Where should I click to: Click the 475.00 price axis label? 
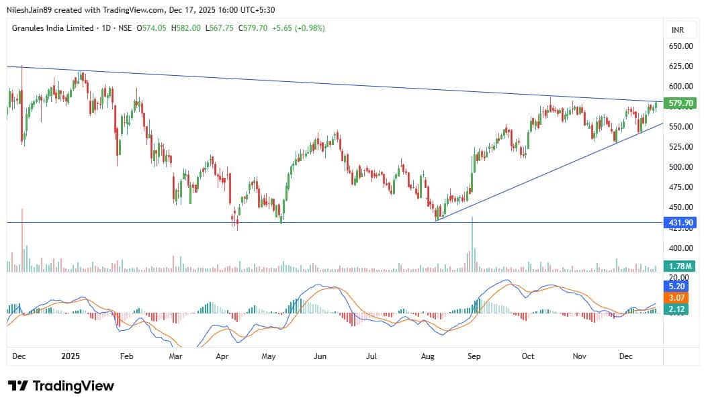pyautogui.click(x=680, y=187)
